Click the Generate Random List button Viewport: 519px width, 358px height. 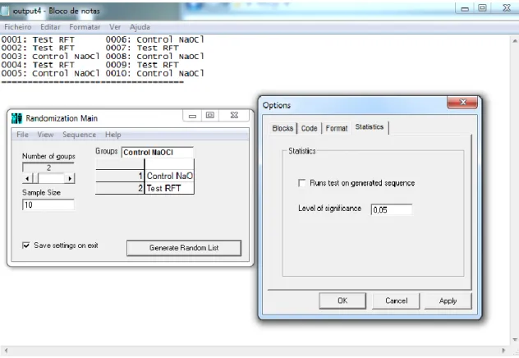click(184, 248)
